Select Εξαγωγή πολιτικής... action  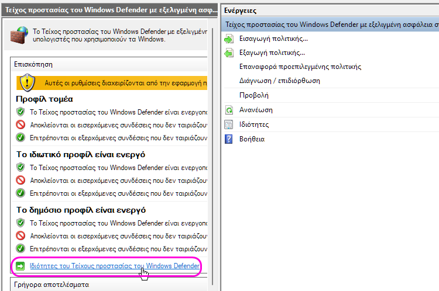[272, 53]
